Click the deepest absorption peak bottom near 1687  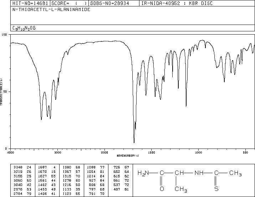[134, 142]
